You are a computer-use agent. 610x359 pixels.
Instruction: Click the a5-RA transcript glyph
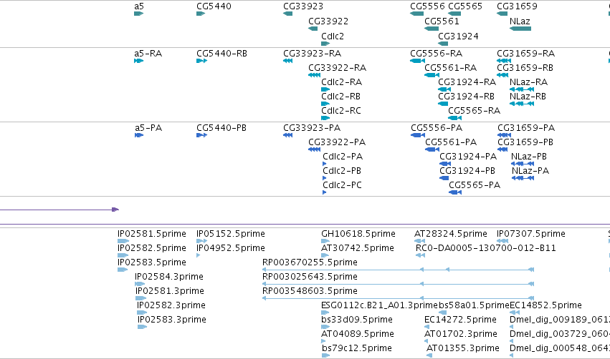(138, 61)
